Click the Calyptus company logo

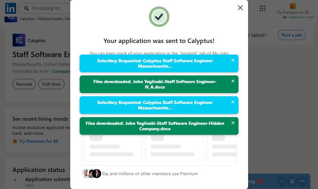tap(19, 40)
